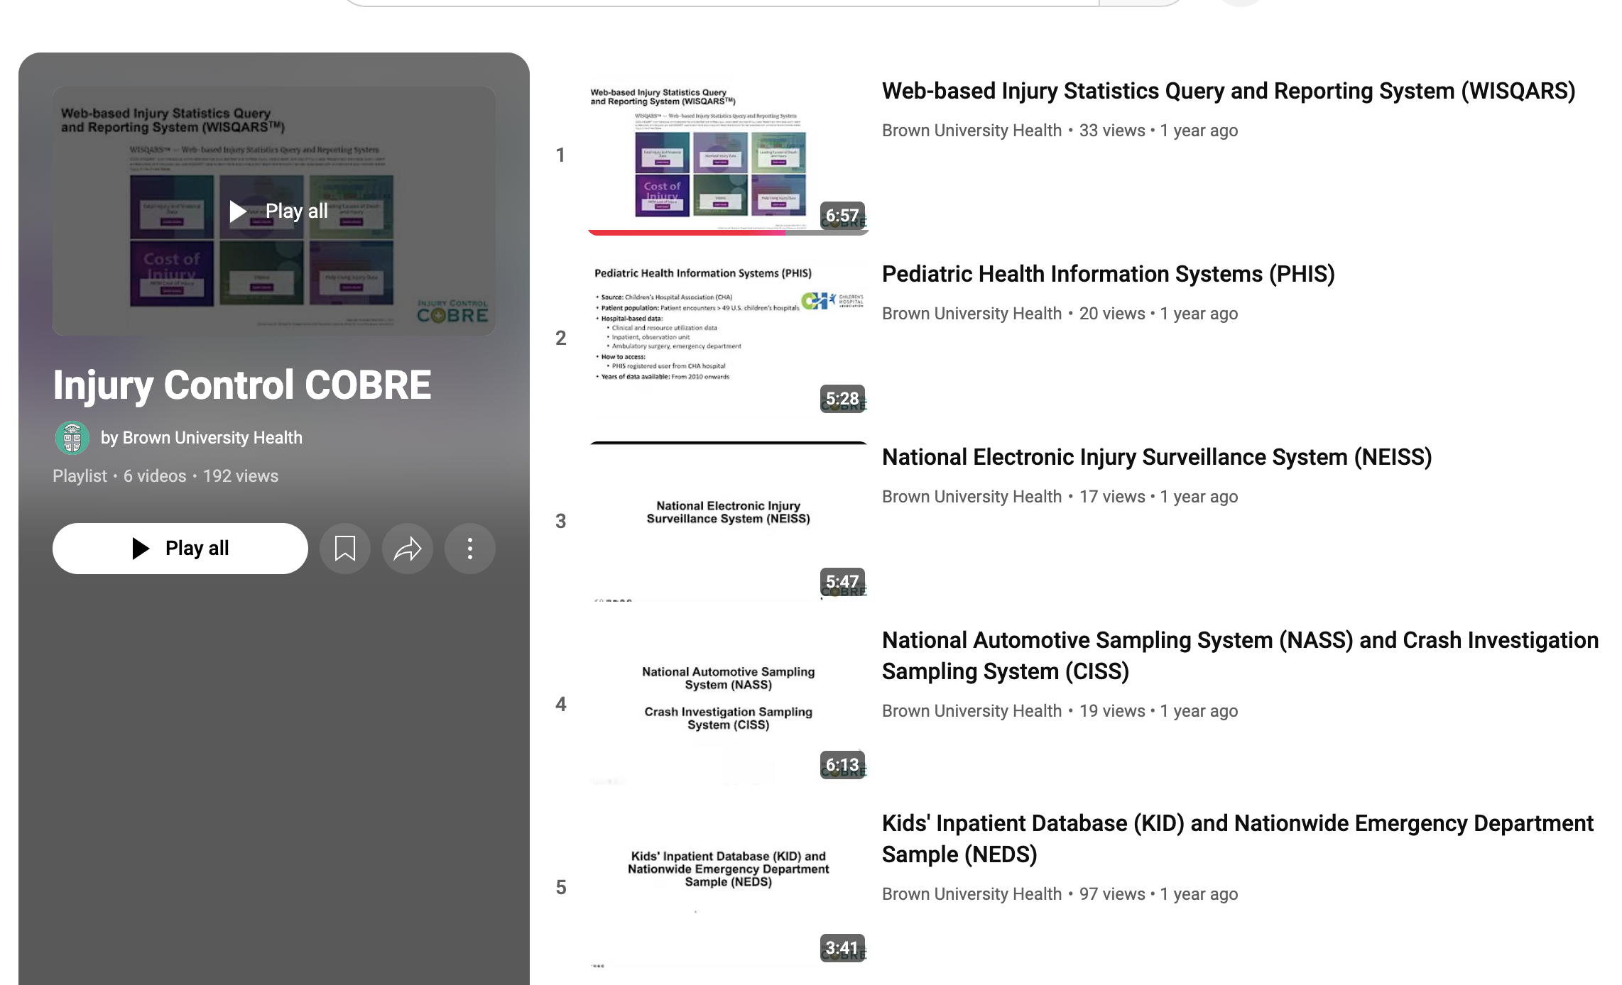Click the 5:28 duration badge
The height and width of the screenshot is (985, 1622).
(x=842, y=399)
